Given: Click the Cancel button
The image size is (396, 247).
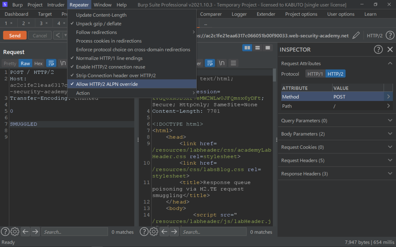Looking at the screenshot, I should coord(40,36).
